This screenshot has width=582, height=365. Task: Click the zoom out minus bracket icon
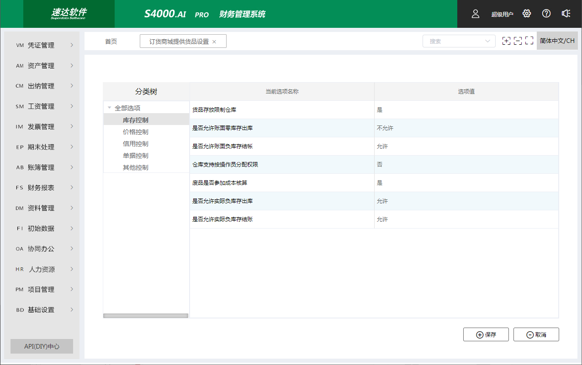[518, 41]
